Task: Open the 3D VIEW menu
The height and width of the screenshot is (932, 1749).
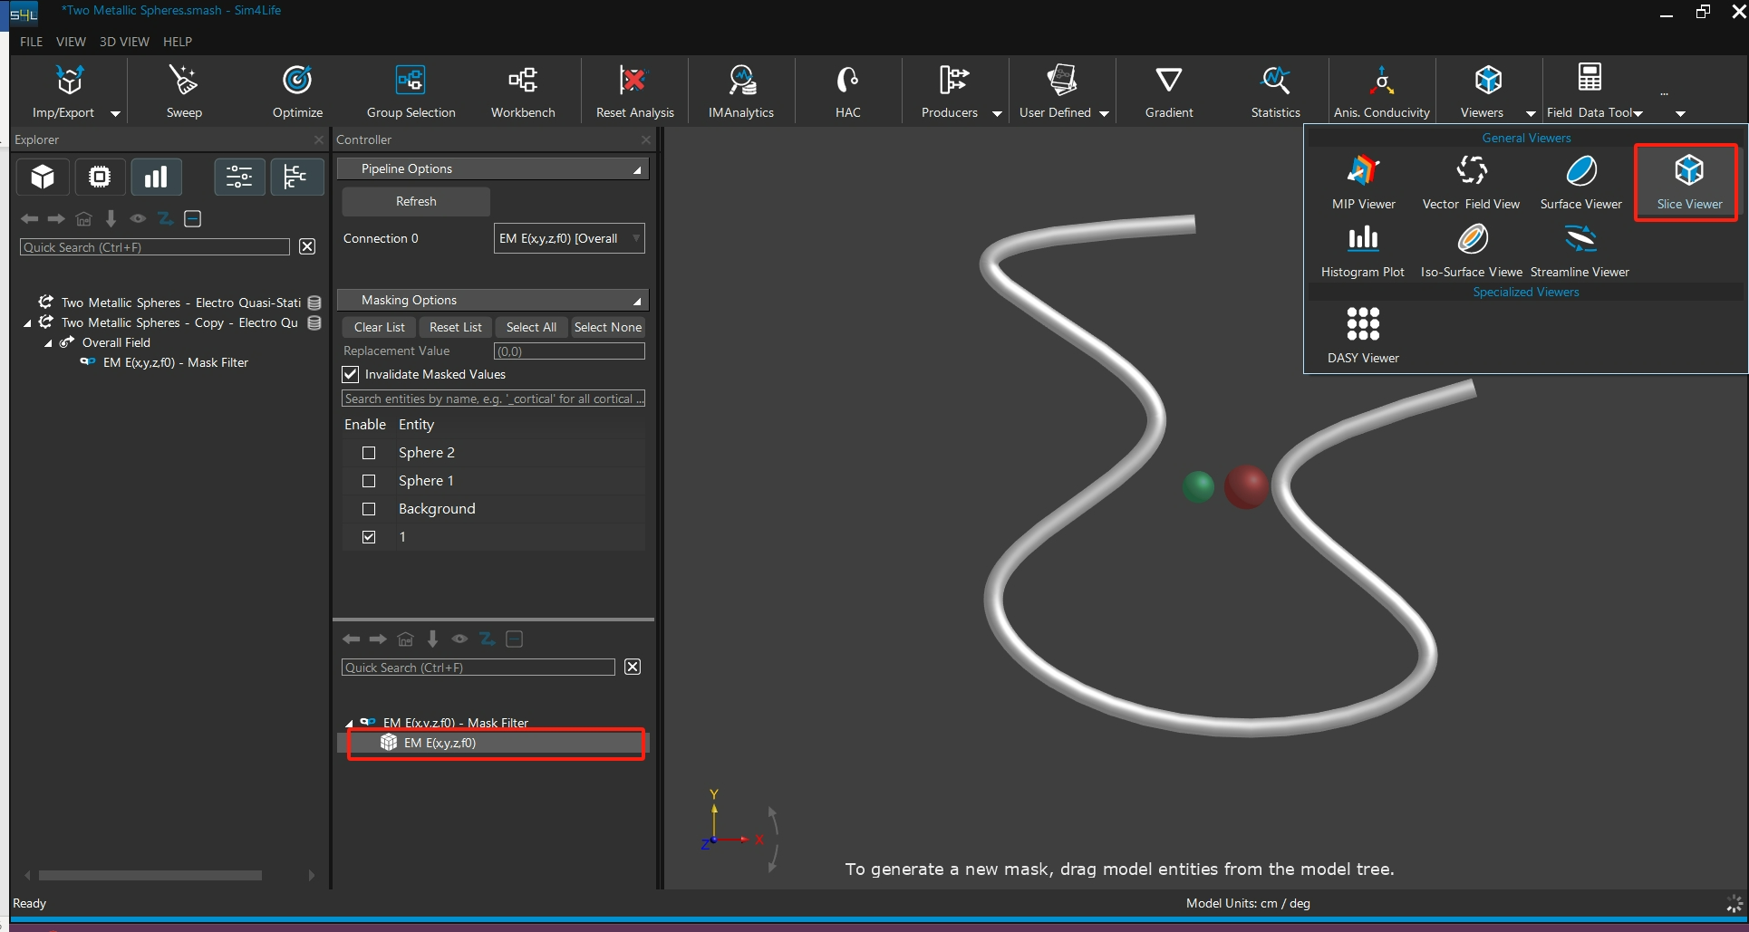Action: pos(124,42)
